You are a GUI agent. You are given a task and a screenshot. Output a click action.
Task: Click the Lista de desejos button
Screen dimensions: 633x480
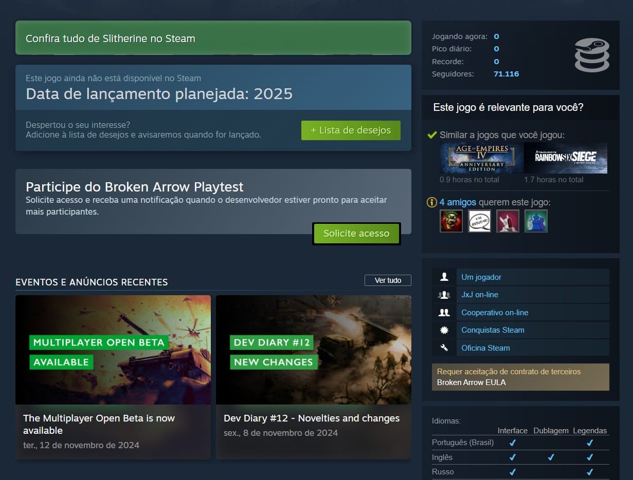(351, 130)
